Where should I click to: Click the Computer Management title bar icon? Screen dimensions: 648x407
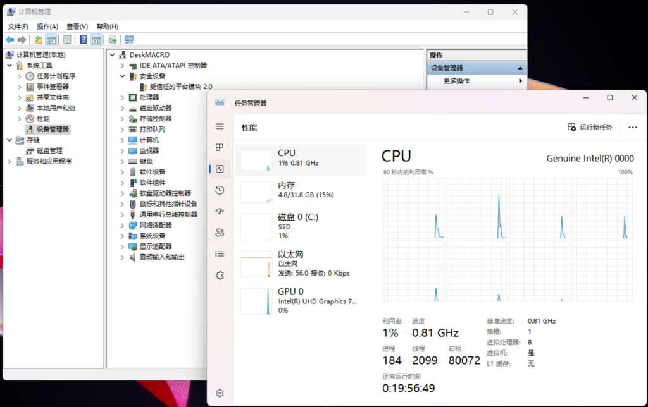tap(11, 12)
